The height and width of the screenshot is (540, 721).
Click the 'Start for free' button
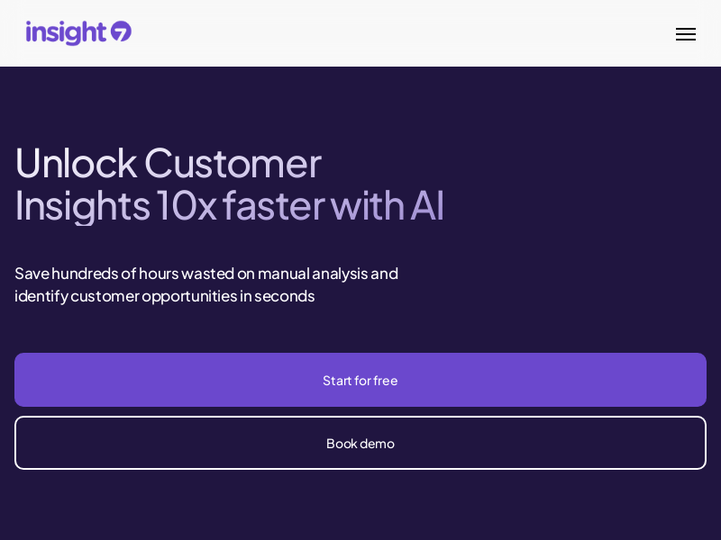[360, 380]
